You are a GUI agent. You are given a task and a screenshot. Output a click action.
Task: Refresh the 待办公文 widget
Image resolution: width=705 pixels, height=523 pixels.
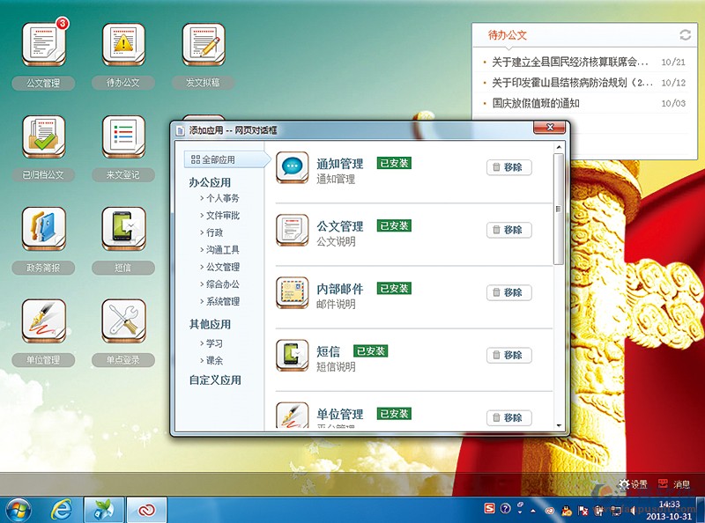click(685, 35)
